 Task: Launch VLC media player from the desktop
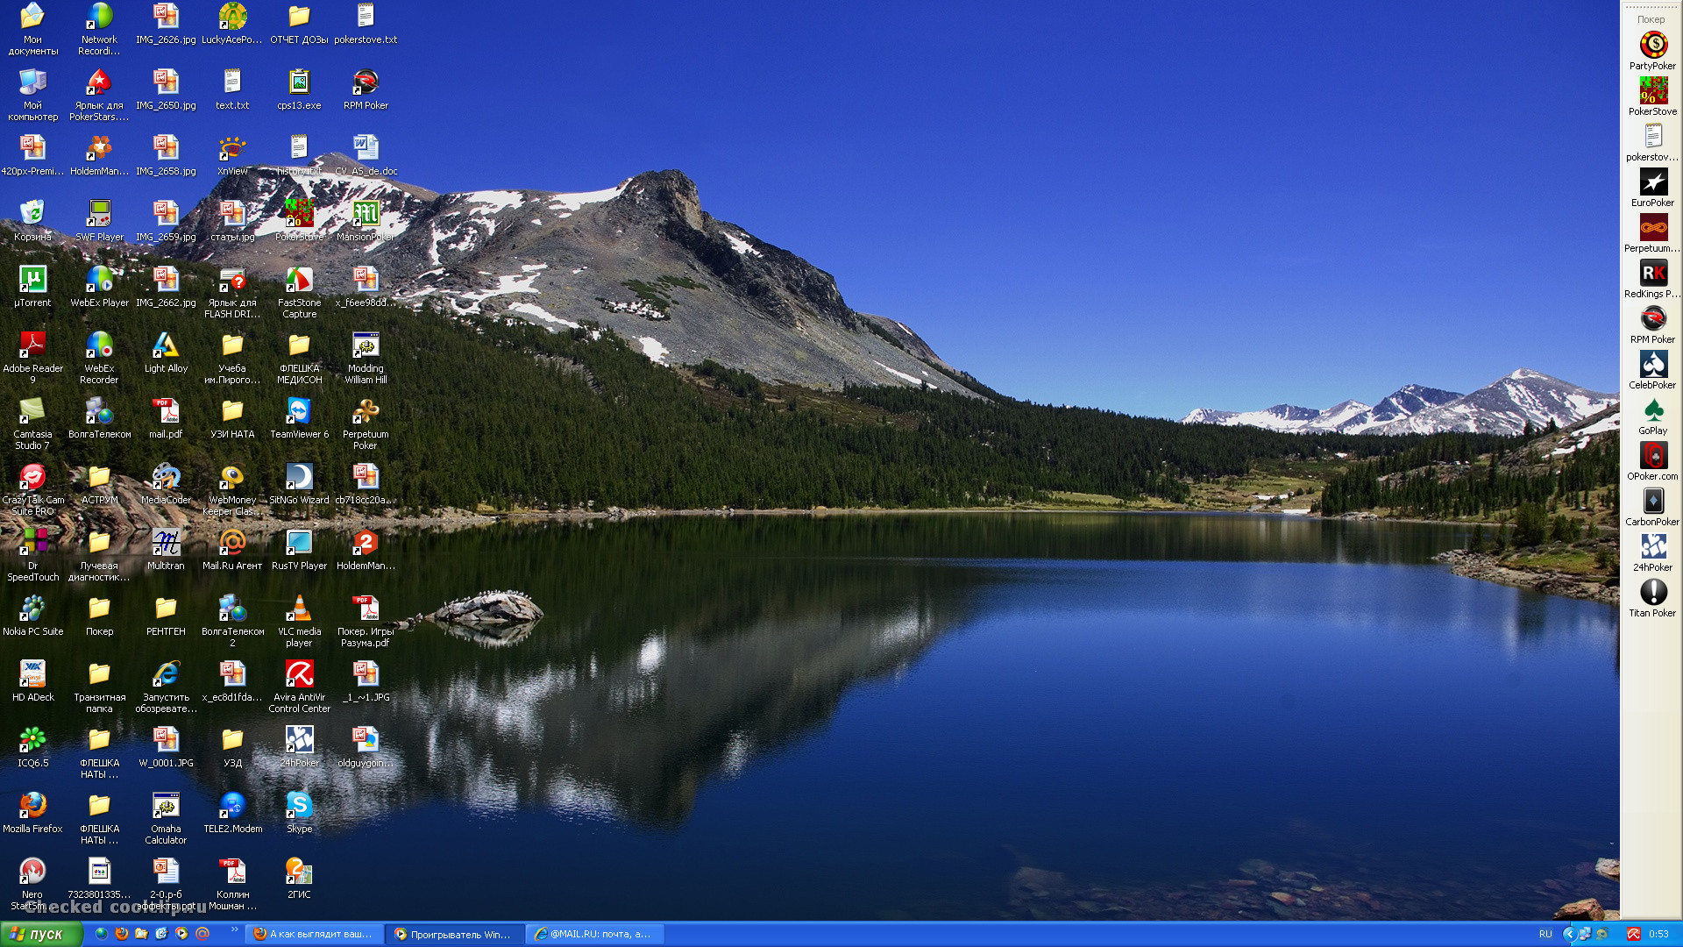click(x=299, y=609)
